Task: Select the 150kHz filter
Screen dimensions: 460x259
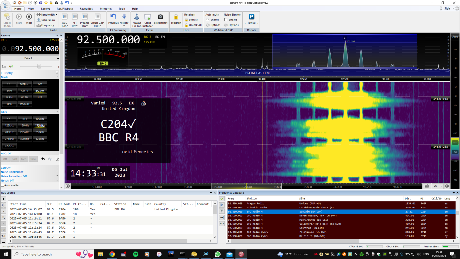Action: 25,125
